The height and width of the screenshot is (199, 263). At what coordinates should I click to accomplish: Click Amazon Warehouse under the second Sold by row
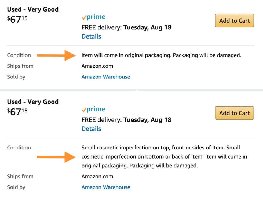[105, 187]
